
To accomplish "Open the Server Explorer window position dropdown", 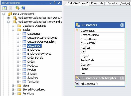I will click(51, 3).
